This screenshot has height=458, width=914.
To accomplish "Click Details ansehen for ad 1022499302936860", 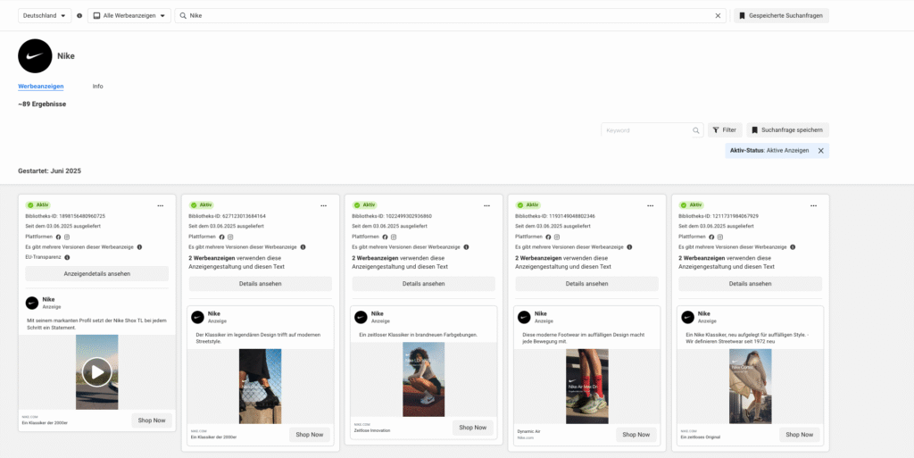I will click(x=423, y=284).
